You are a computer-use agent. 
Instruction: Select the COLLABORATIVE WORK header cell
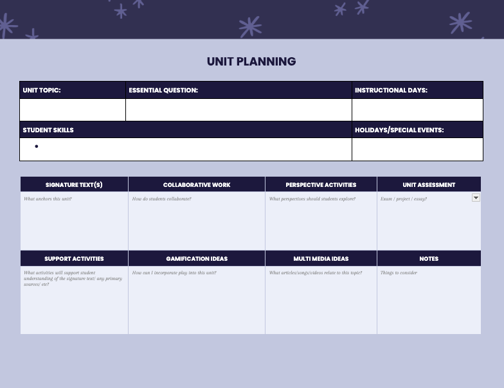[x=197, y=184]
